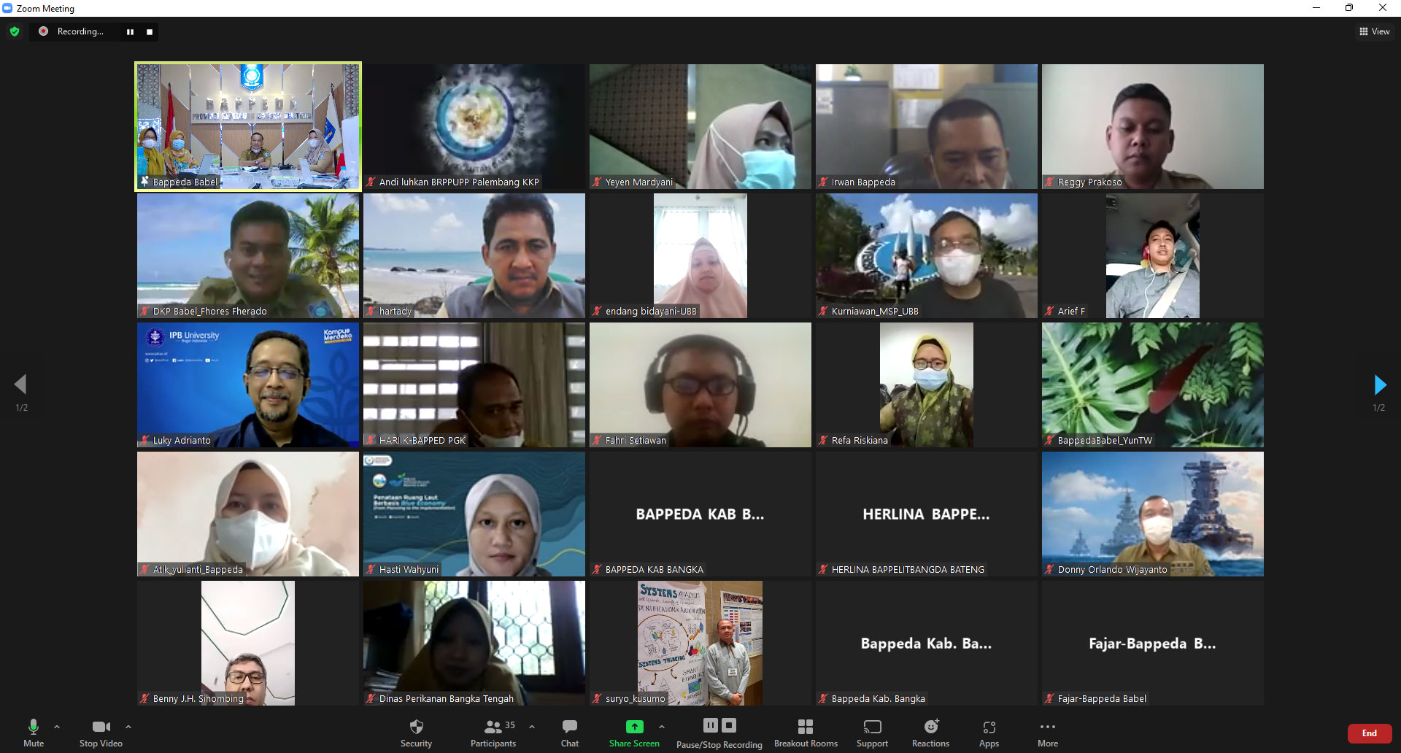The width and height of the screenshot is (1401, 753).
Task: Go to next page of participants
Action: (1379, 385)
